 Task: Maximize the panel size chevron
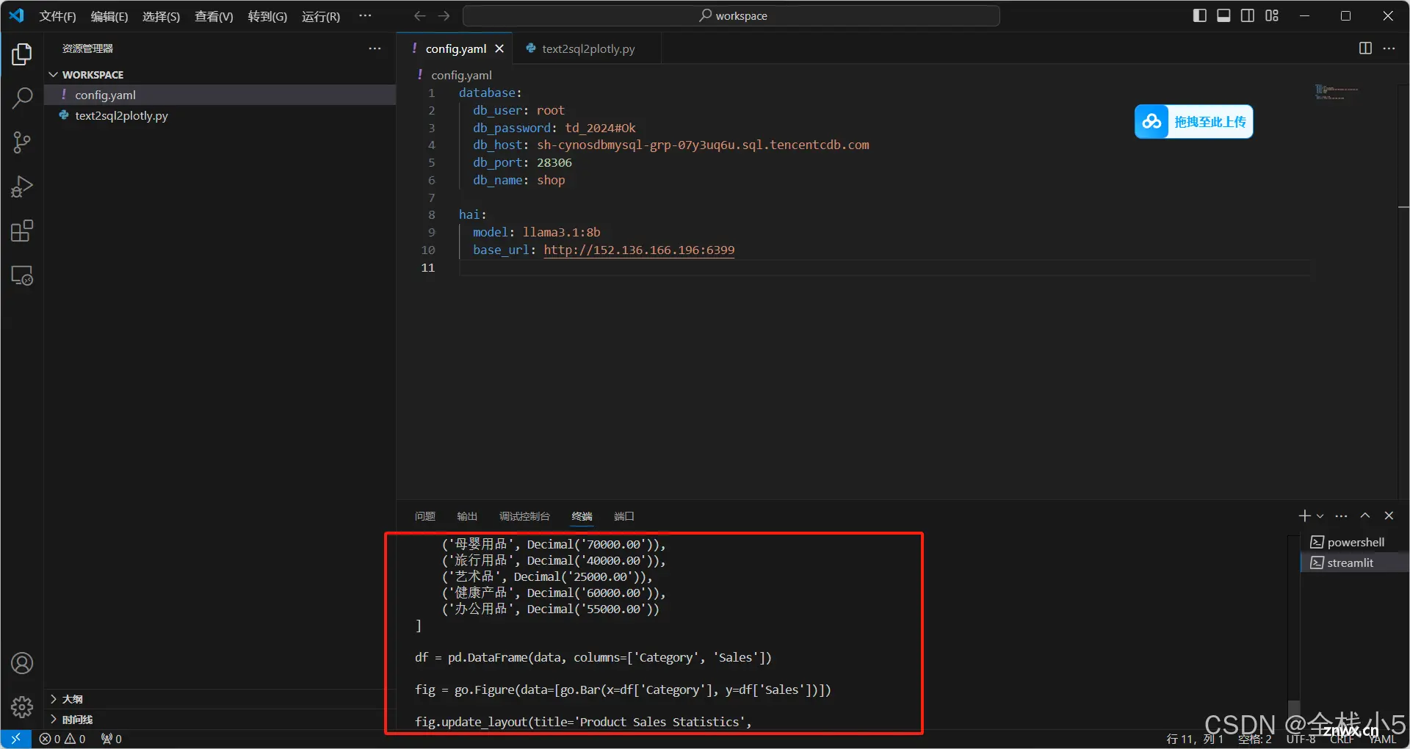coord(1365,515)
